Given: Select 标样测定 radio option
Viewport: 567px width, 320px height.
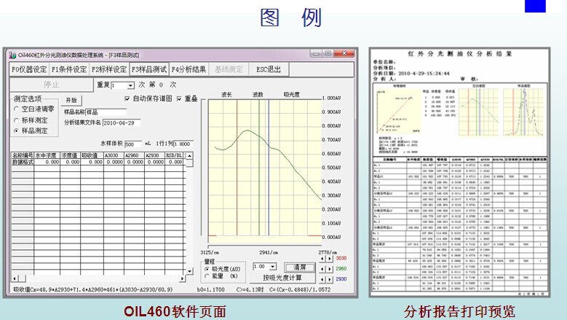Looking at the screenshot, I should tap(16, 120).
